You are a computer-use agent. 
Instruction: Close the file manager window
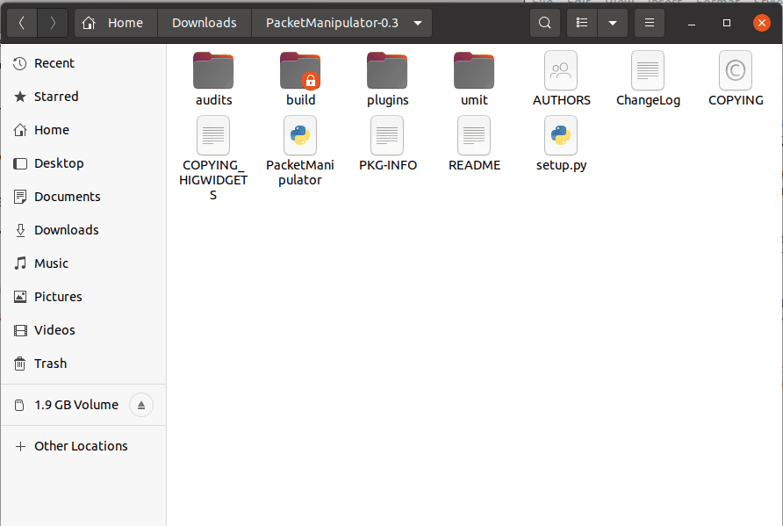point(762,23)
